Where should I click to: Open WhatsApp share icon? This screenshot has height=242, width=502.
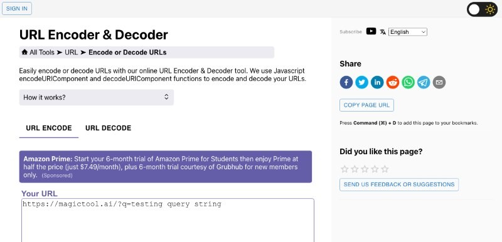click(x=409, y=83)
